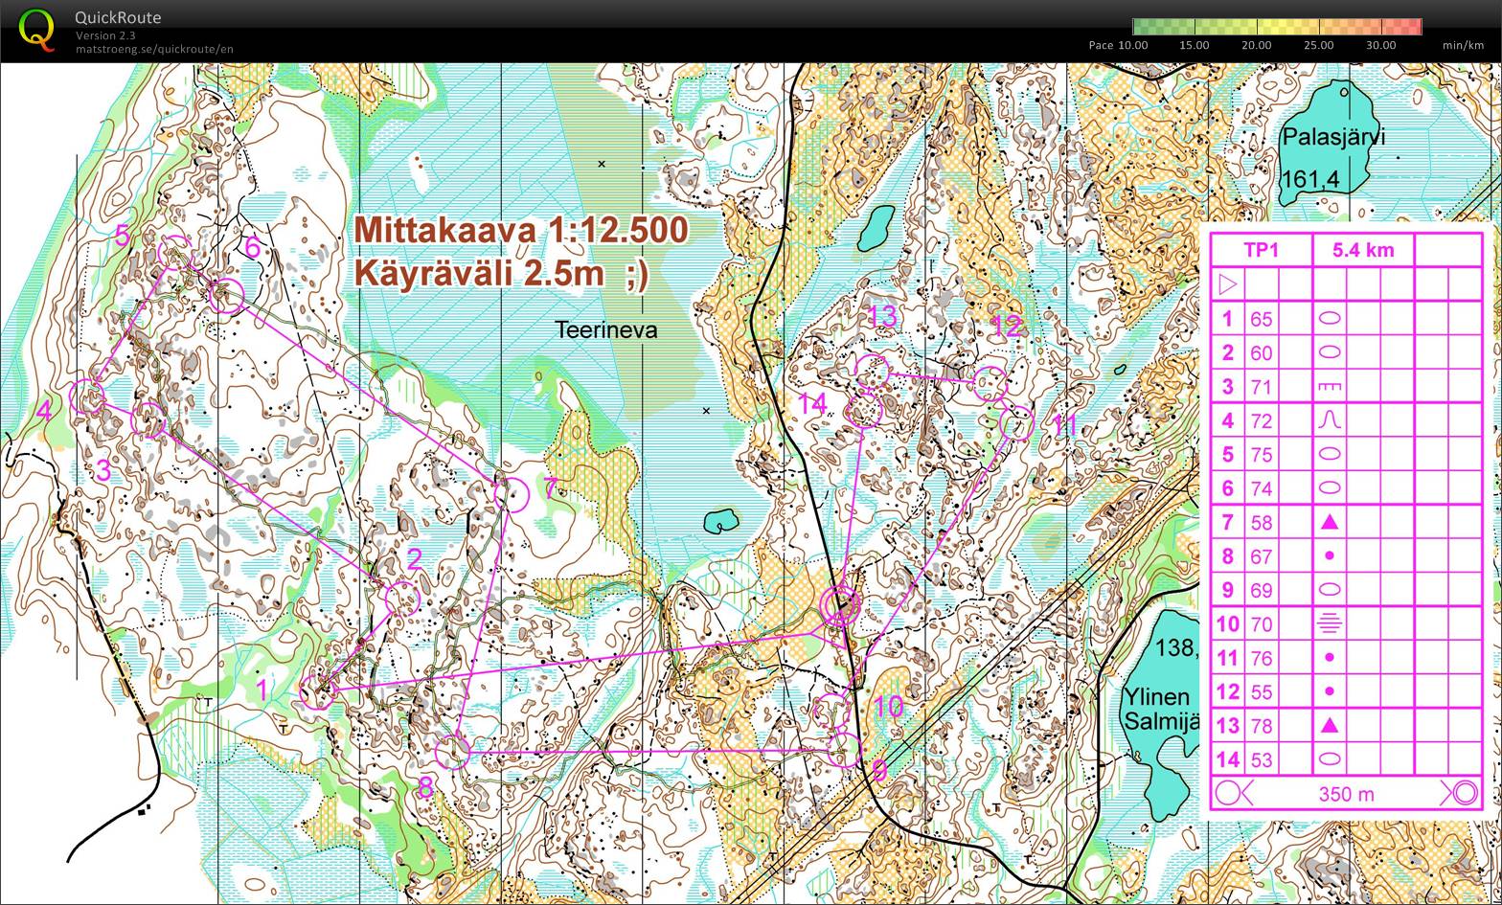Viewport: 1502px width, 905px height.
Task: Click control code '53' in row 14
Action: 1262,759
